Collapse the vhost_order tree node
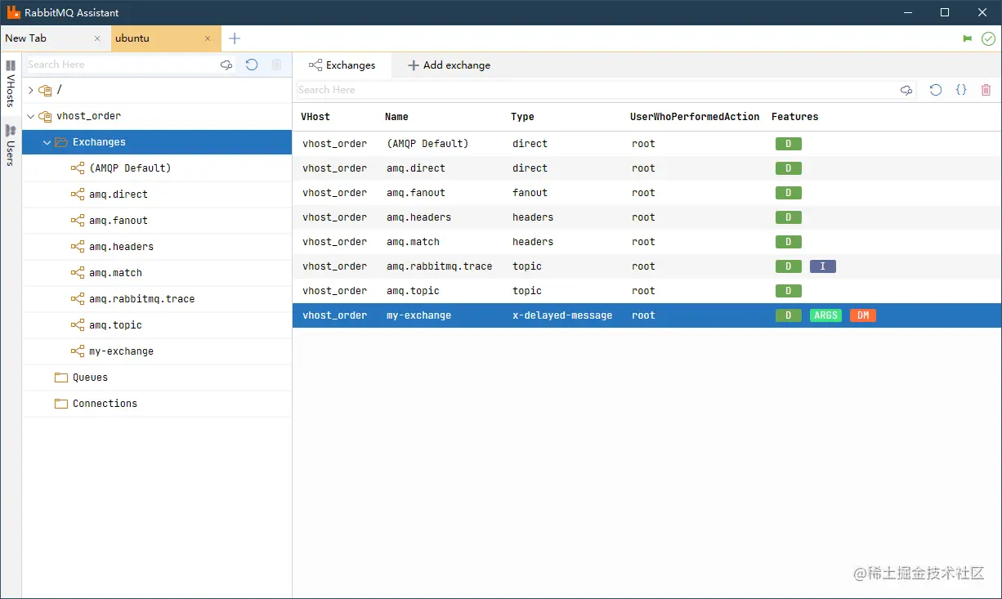Screen dimensions: 1002x599 (31, 116)
